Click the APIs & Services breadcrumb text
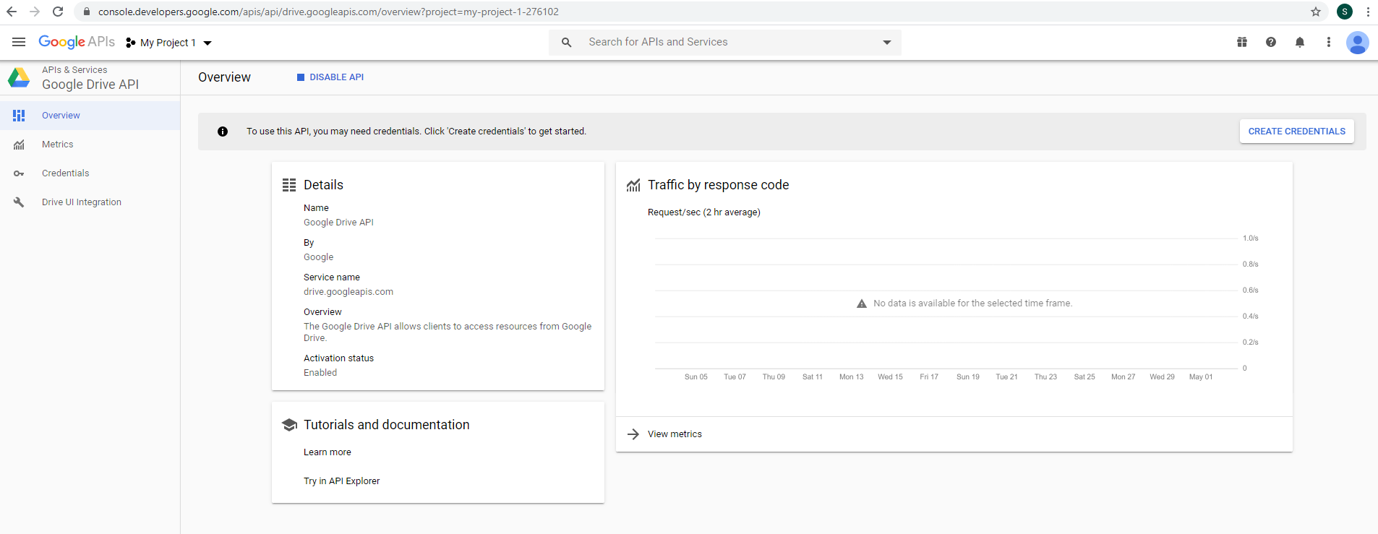The width and height of the screenshot is (1378, 534). coord(74,70)
